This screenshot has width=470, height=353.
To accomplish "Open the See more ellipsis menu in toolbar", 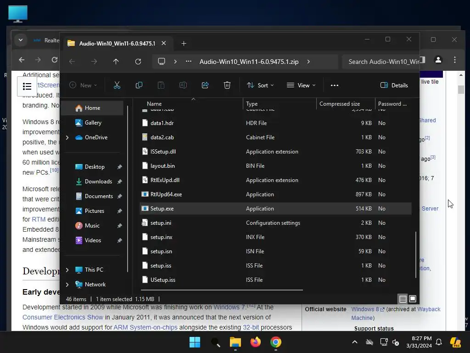I will [x=335, y=85].
